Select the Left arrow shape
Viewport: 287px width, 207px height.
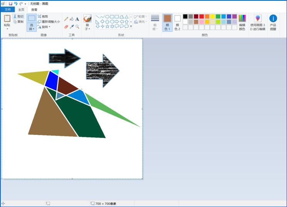(122, 22)
